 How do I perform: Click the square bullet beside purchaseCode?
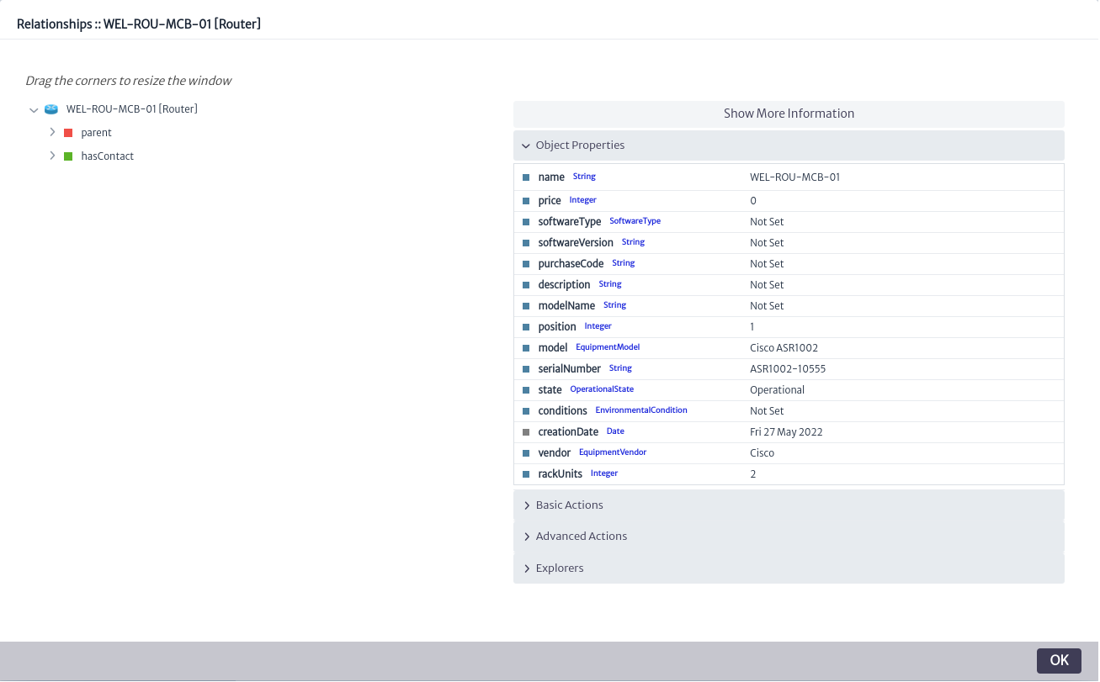[526, 264]
